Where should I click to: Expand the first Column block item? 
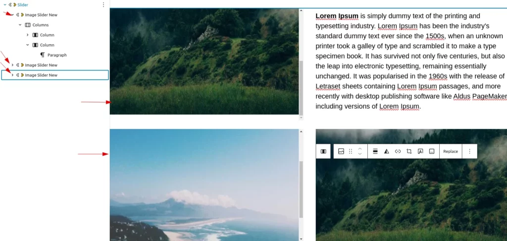click(x=28, y=35)
